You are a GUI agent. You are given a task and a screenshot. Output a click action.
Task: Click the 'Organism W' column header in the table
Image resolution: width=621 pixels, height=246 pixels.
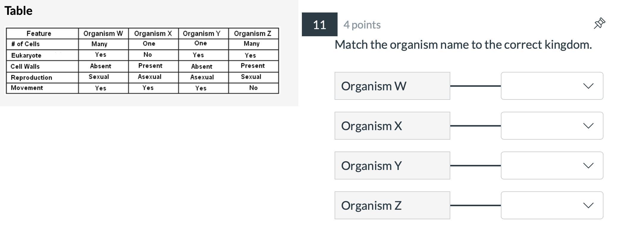(x=103, y=33)
